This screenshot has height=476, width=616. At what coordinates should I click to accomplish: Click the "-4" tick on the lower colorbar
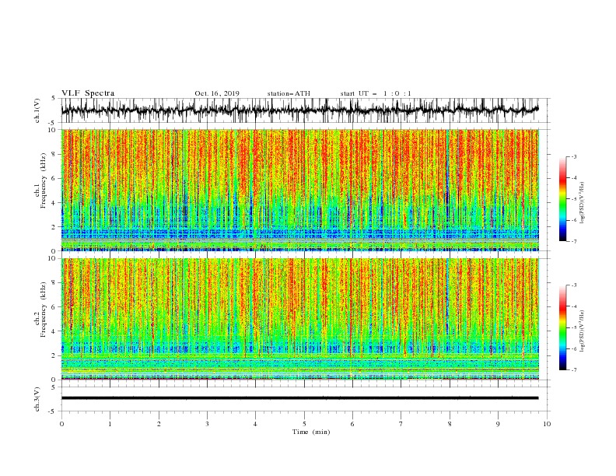574,306
